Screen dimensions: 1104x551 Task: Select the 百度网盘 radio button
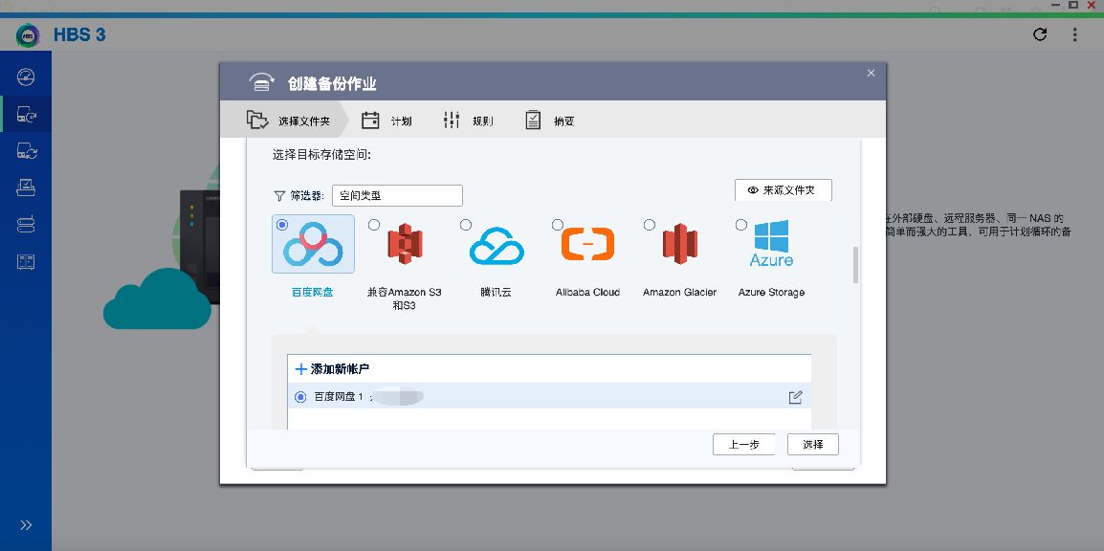[282, 225]
